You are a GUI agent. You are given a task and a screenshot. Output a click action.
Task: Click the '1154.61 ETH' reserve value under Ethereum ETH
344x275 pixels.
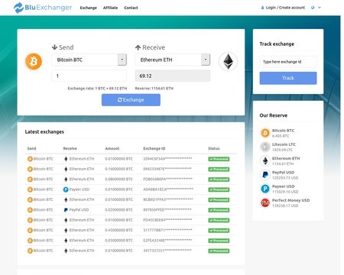tap(283, 163)
